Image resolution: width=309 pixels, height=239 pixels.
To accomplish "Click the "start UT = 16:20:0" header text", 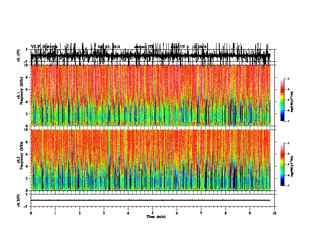I will click(188, 47).
